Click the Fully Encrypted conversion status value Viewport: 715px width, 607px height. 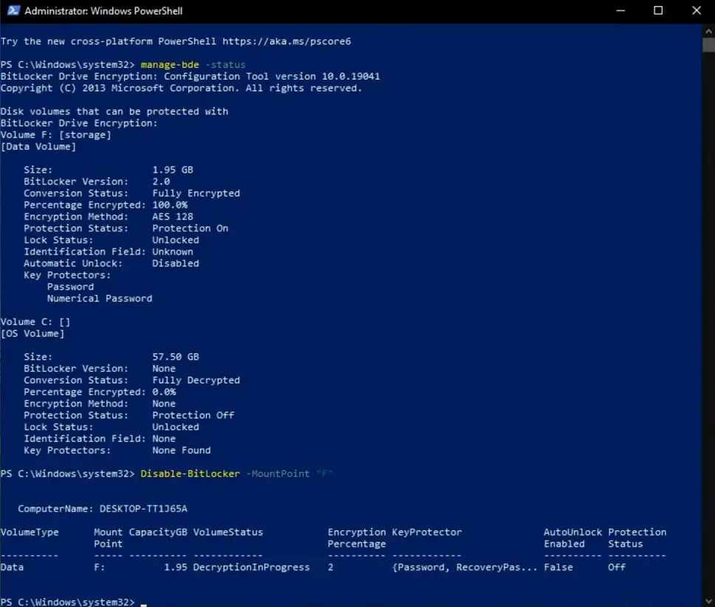click(196, 193)
